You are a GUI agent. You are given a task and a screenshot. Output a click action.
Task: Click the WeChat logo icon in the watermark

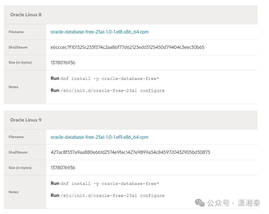tap(200, 203)
